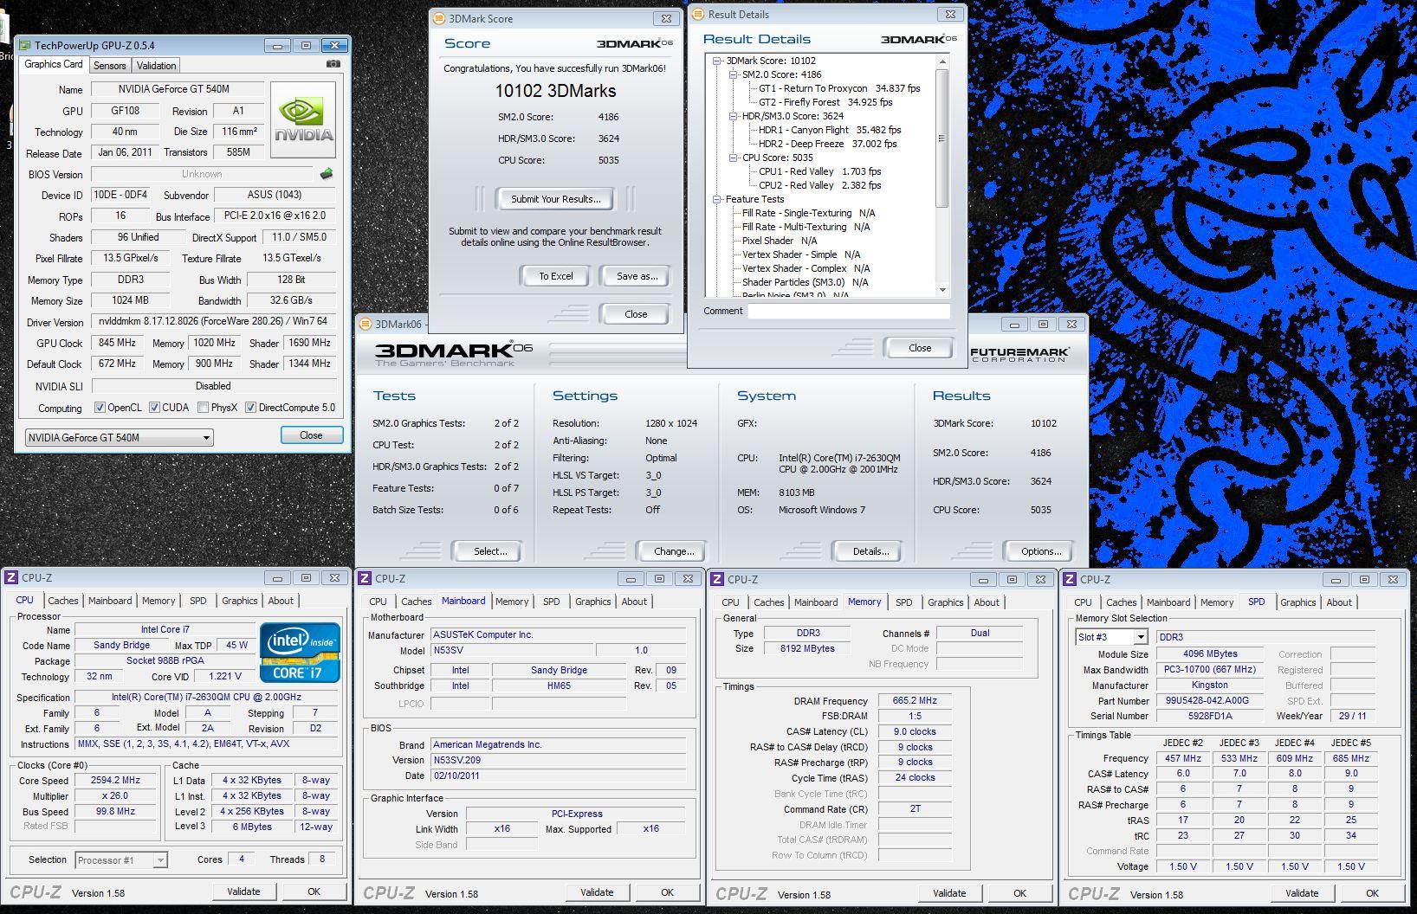Select the HDR2 - Deep Freeze row
The image size is (1417, 914).
pos(827,144)
